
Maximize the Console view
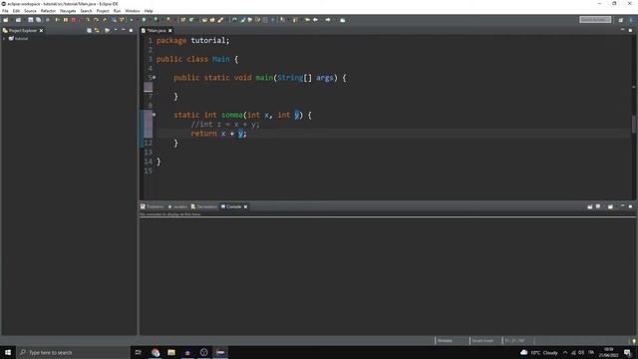(630, 206)
